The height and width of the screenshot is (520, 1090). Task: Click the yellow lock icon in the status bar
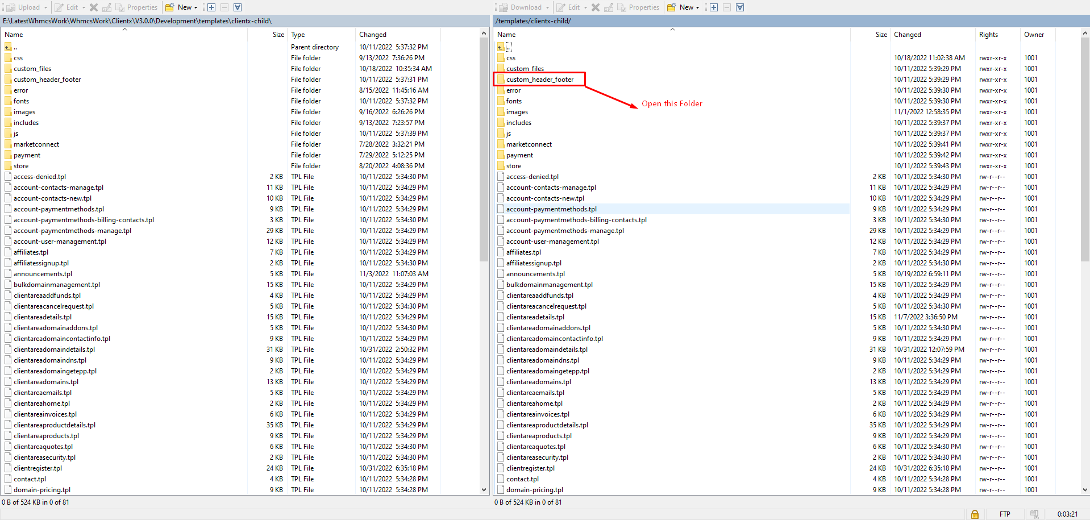(x=975, y=514)
